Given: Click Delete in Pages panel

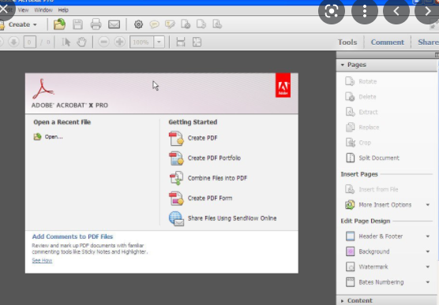Looking at the screenshot, I should tap(361, 97).
